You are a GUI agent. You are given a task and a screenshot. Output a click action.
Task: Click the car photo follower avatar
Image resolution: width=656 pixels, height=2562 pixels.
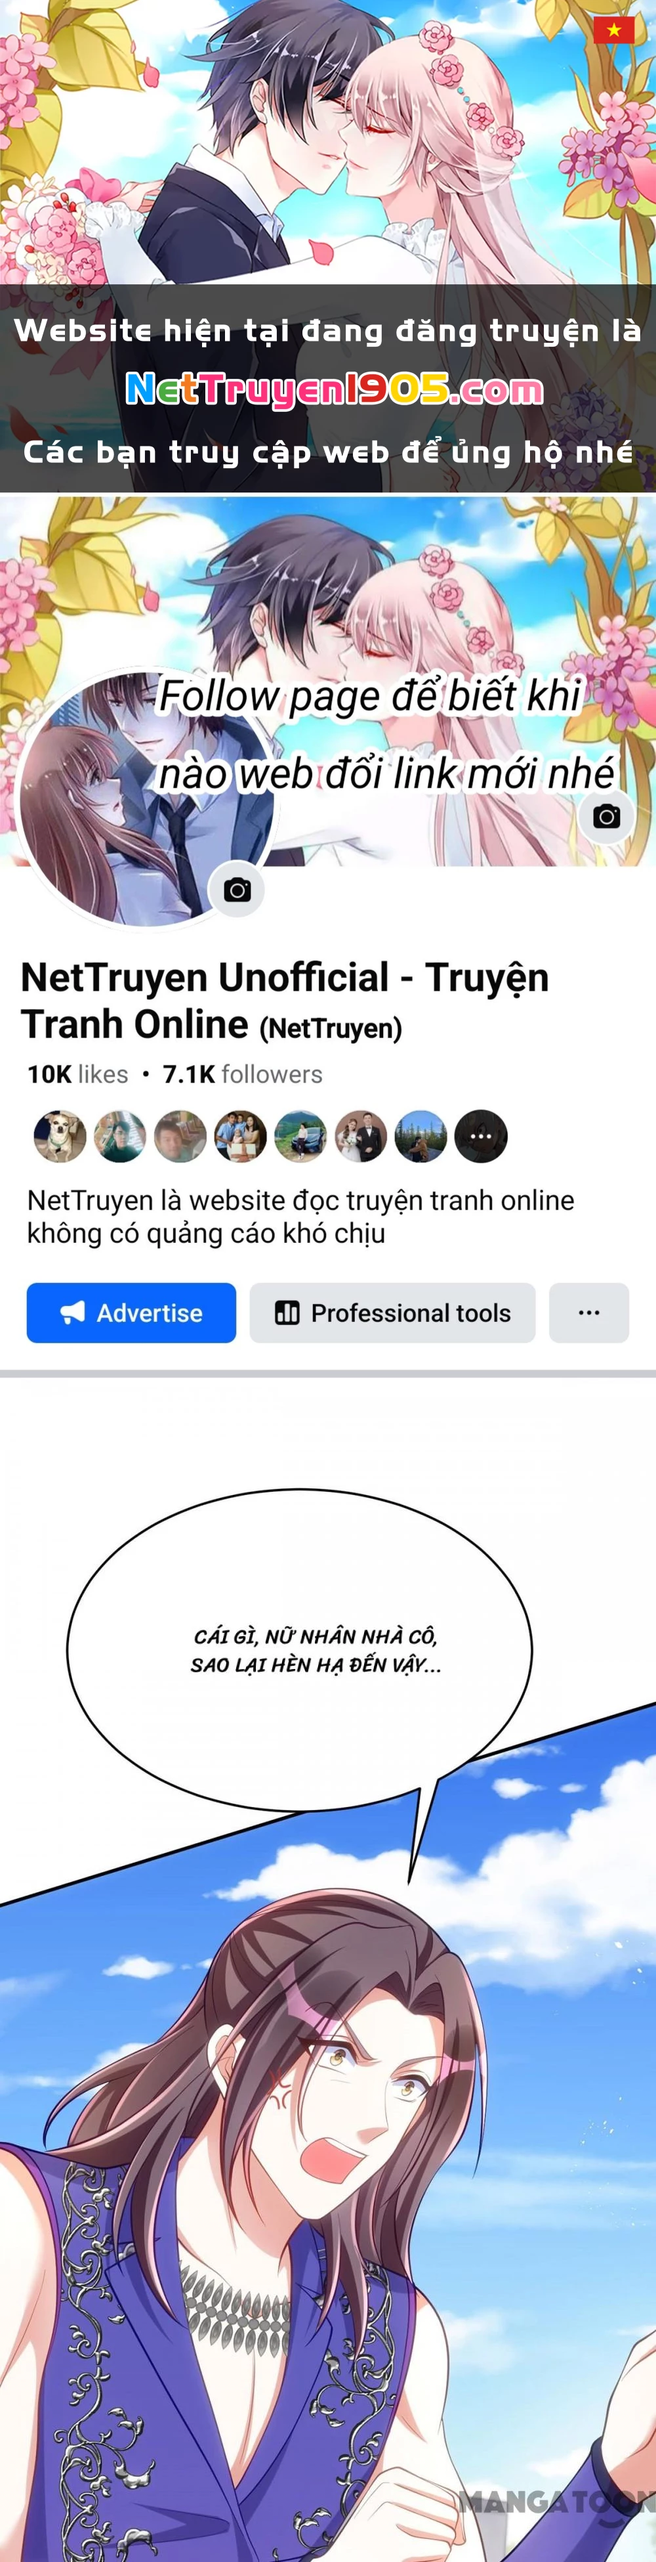click(x=300, y=1136)
